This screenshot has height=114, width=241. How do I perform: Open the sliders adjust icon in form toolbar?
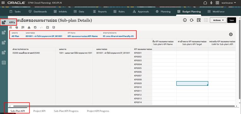tap(11, 27)
